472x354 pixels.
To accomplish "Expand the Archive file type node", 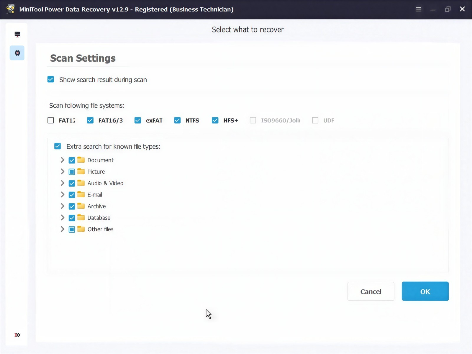I will 62,206.
